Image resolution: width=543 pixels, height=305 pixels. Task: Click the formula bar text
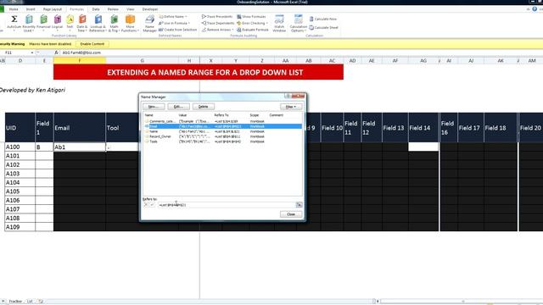81,53
